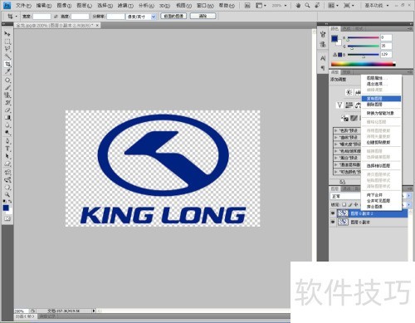Open the 文件(F) menu
This screenshot has width=415, height=323.
tap(23, 5)
